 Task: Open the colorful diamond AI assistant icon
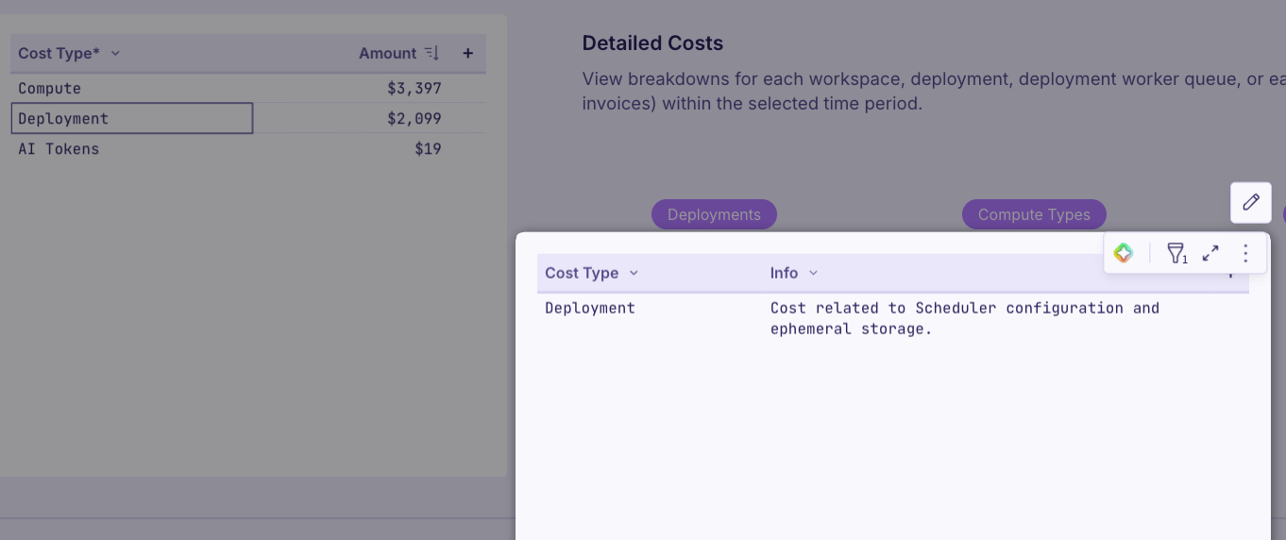tap(1123, 253)
